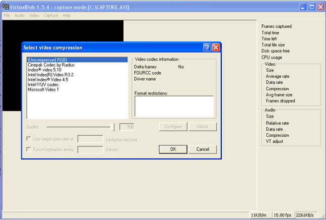Confirm with the OK button
This screenshot has width=326, height=220.
pos(173,149)
